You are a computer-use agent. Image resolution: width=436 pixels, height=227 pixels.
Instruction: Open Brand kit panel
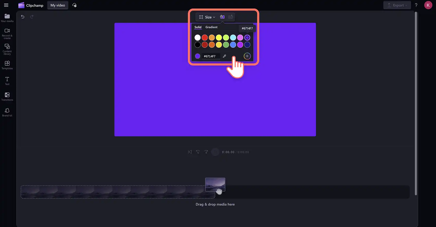pos(7,112)
